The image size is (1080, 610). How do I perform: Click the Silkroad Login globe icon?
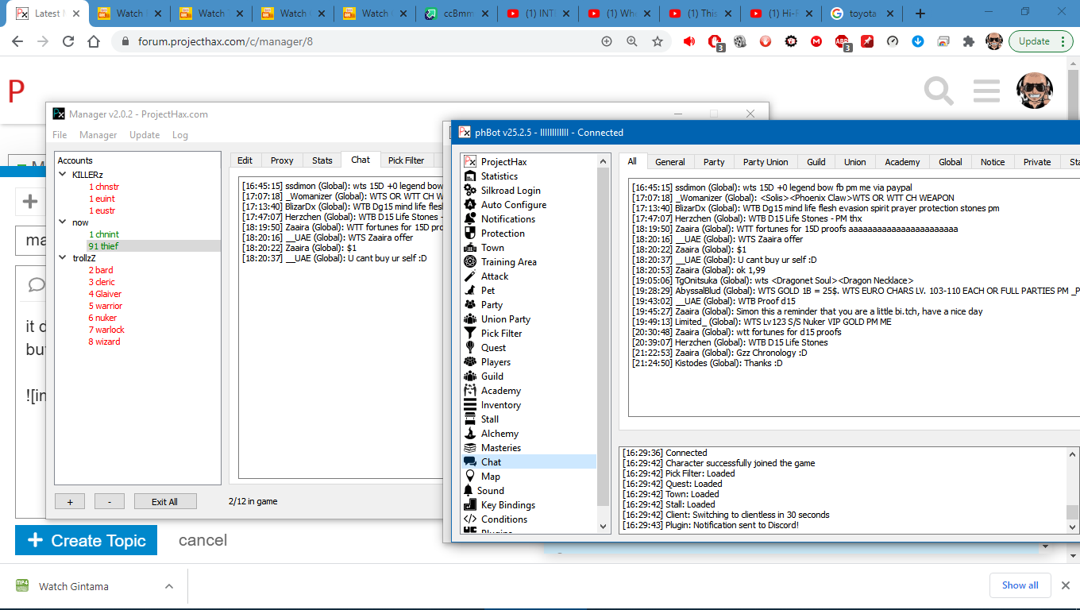click(470, 191)
